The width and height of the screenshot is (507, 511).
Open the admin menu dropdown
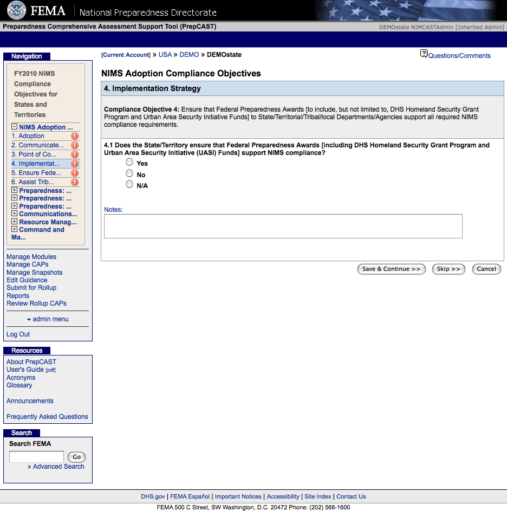pos(48,319)
